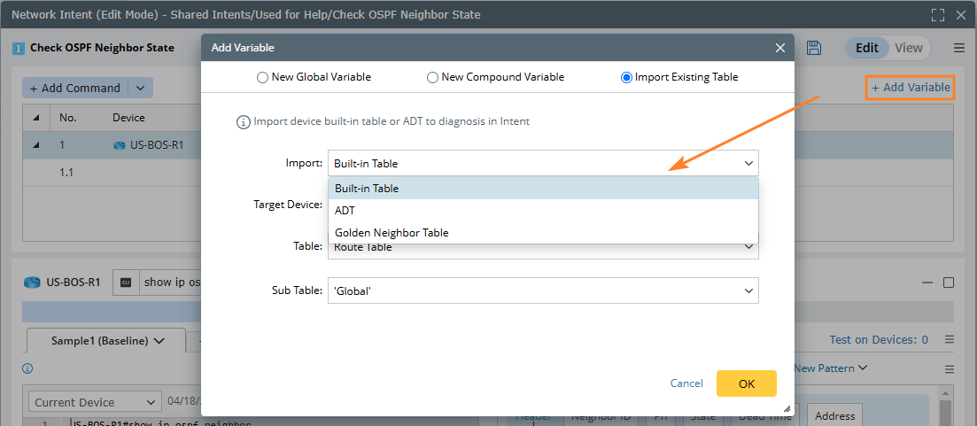This screenshot has height=426, width=977.
Task: Select Import Existing Table radio button
Action: tap(626, 77)
